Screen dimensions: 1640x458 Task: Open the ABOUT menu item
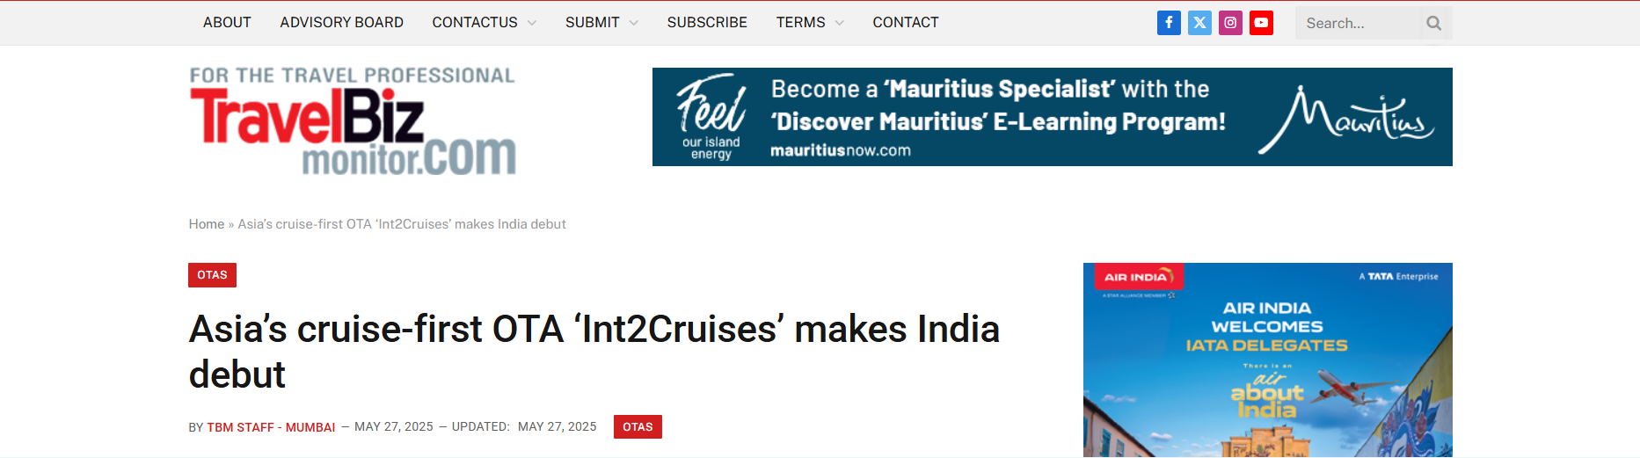click(227, 23)
